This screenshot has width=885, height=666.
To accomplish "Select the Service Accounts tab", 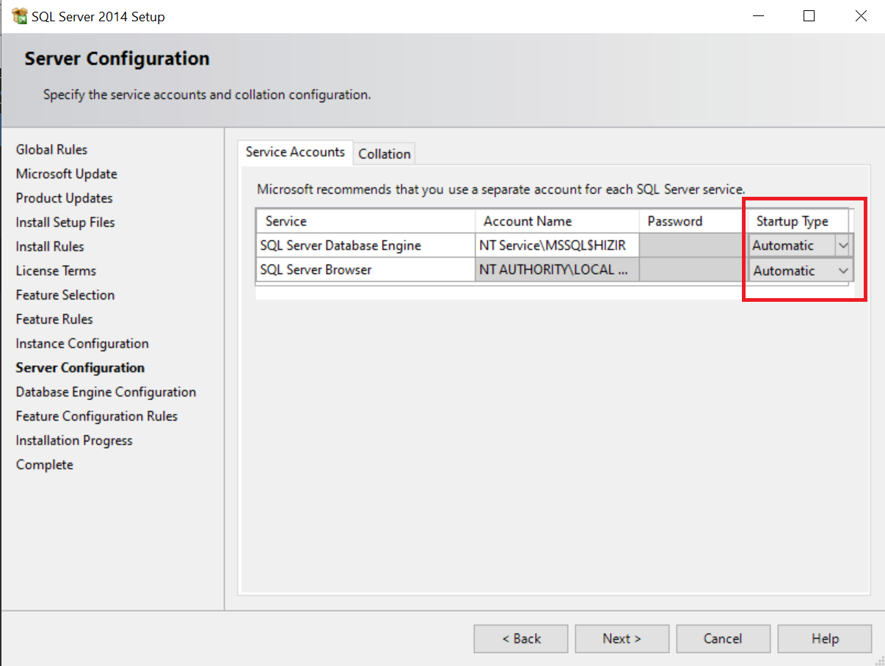I will [x=295, y=152].
